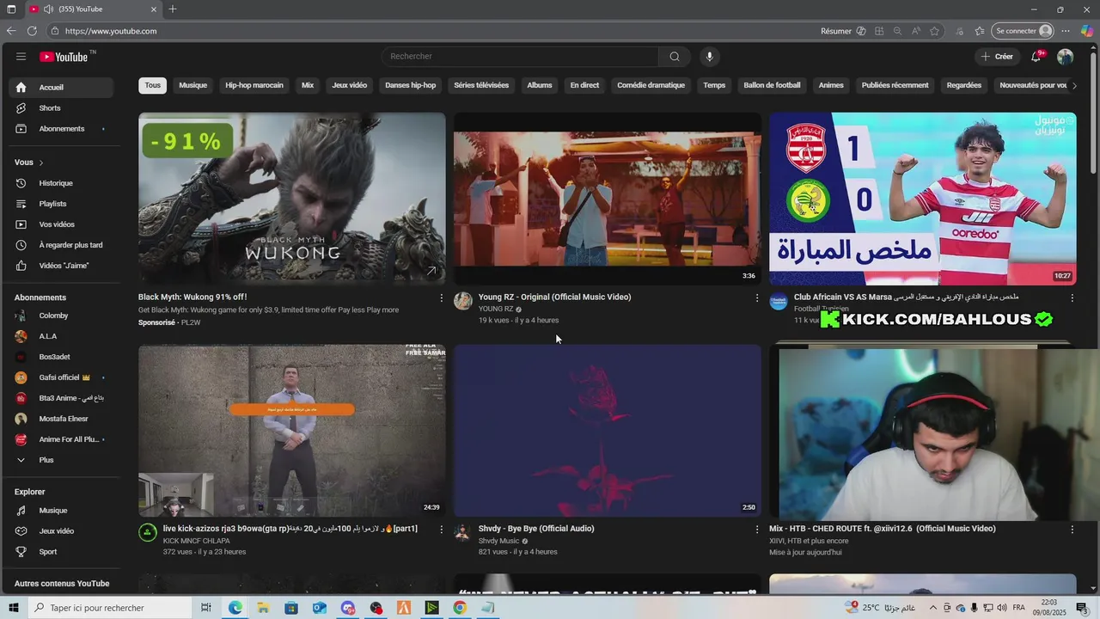Open options menu for Mix HTB video
The width and height of the screenshot is (1100, 619).
click(1072, 530)
